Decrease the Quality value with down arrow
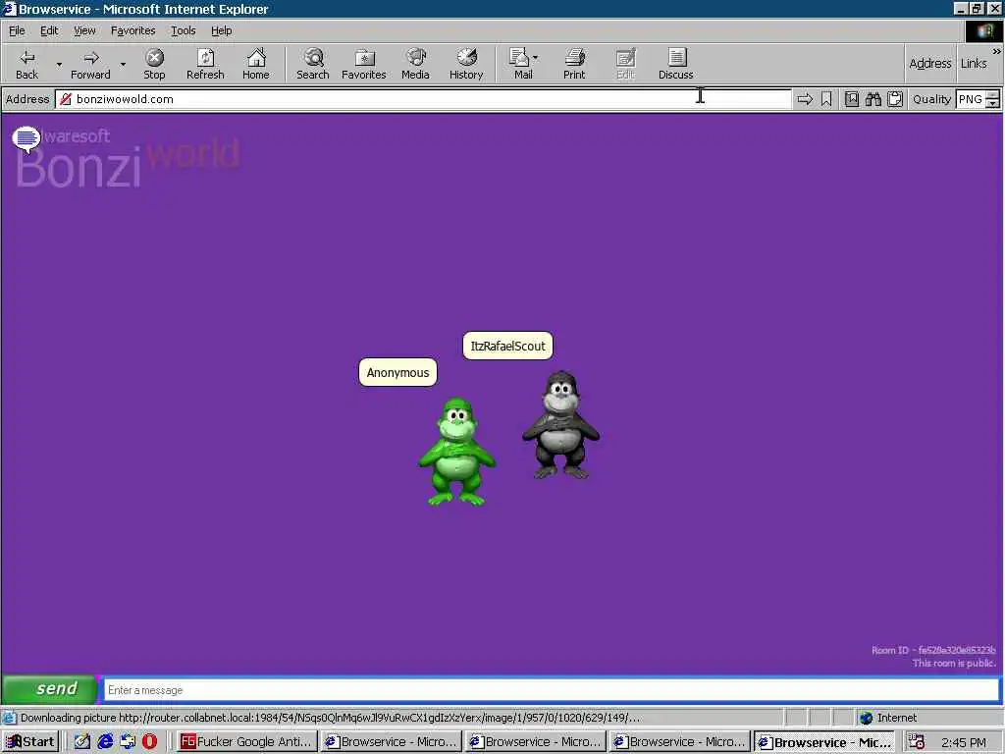The height and width of the screenshot is (754, 1005). point(993,103)
